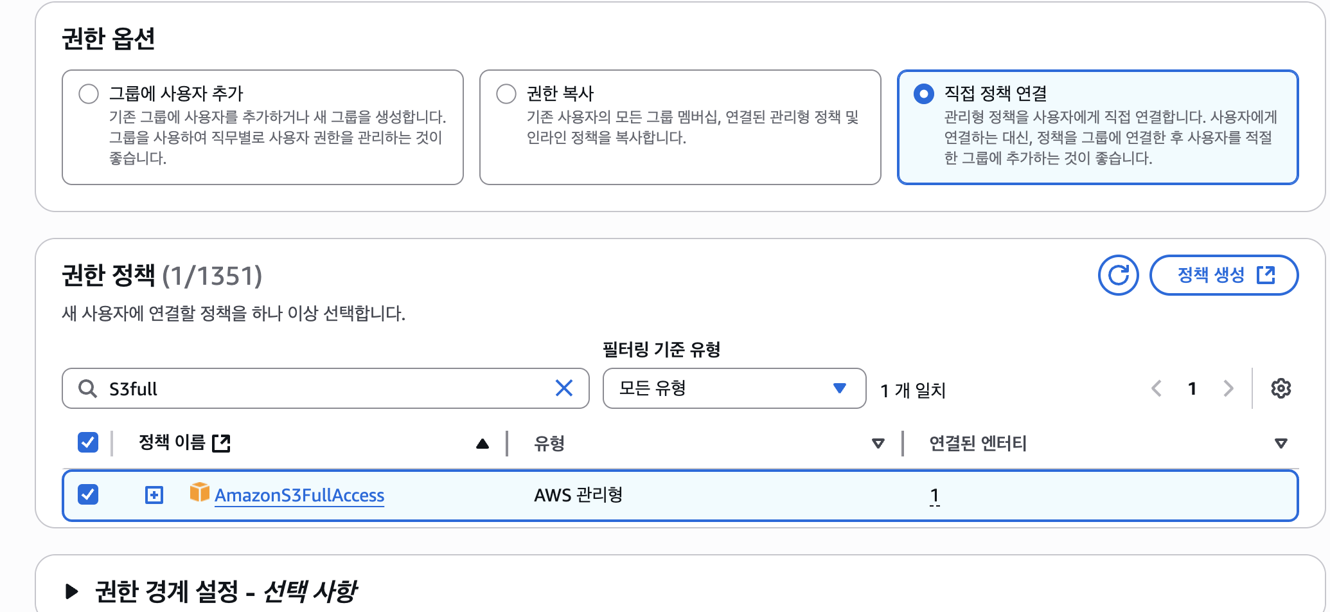This screenshot has height=612, width=1330.
Task: Select the 그룹에 사용자 추가 radio option
Action: click(89, 94)
